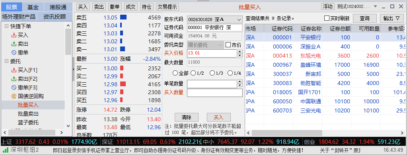Click the 买一 price 13.00
Image resolution: width=407 pixels, height=155 pixels.
[x=111, y=68]
